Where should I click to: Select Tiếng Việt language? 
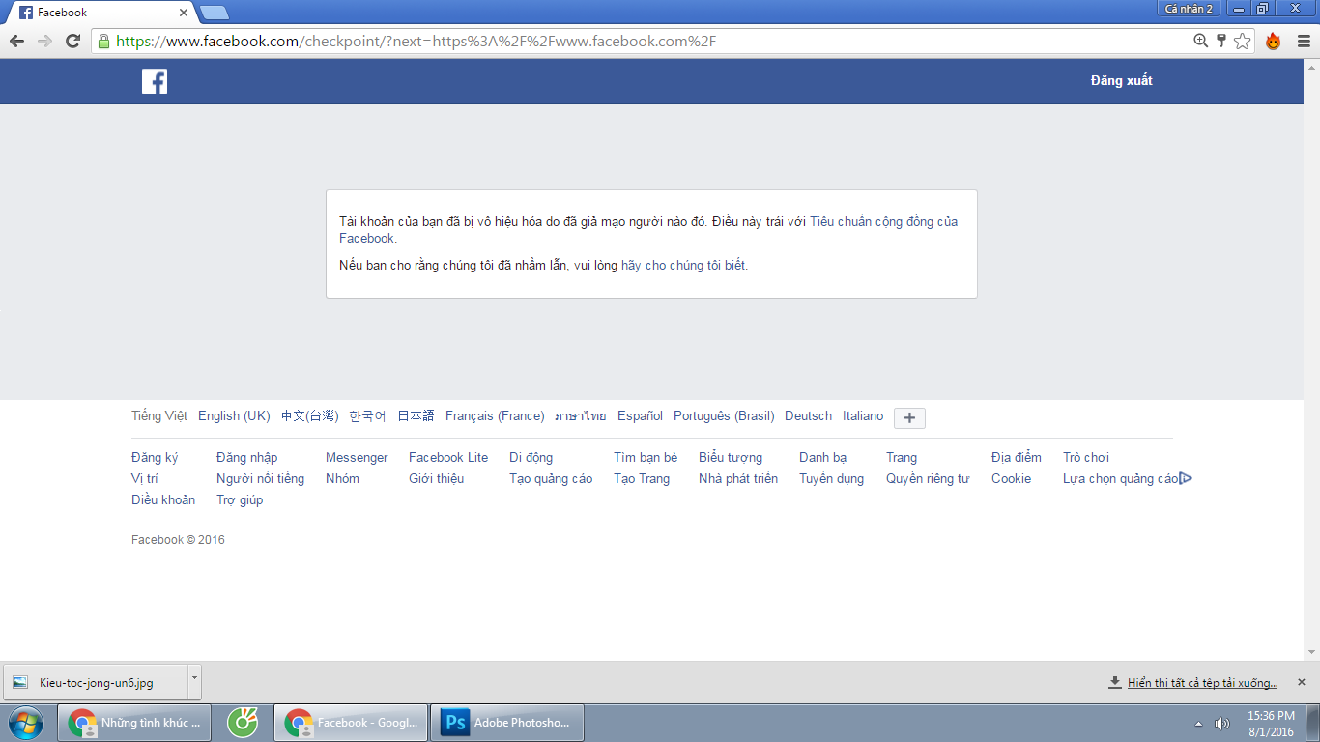[159, 416]
